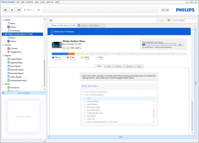
Task: Open the Add-ons menu
Action: coord(50,2)
